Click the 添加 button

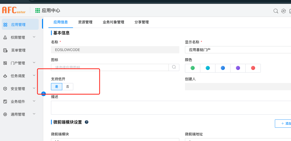tap(283, 124)
